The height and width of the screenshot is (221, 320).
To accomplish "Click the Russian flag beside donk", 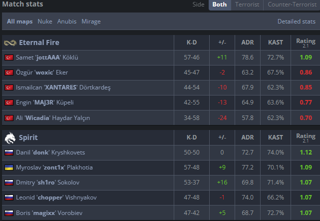I will click(x=9, y=152).
